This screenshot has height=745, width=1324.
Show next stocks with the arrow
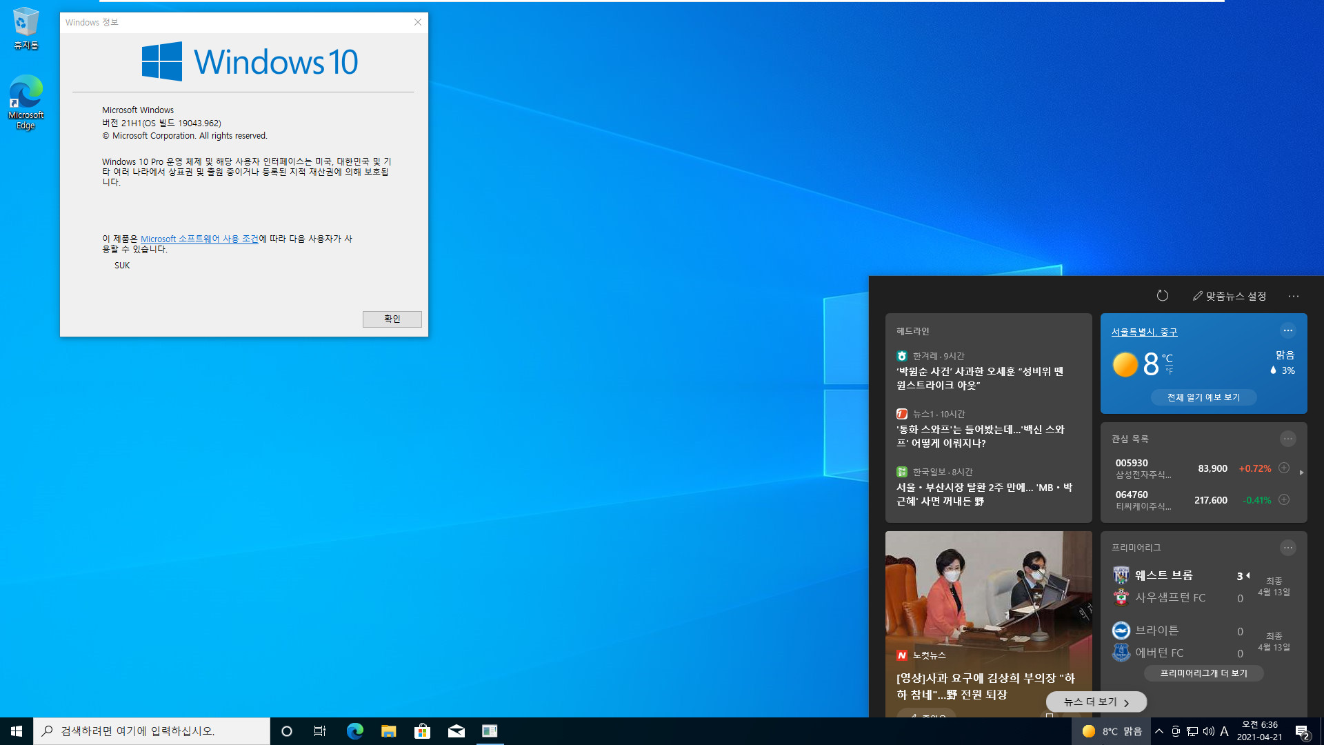coord(1301,473)
